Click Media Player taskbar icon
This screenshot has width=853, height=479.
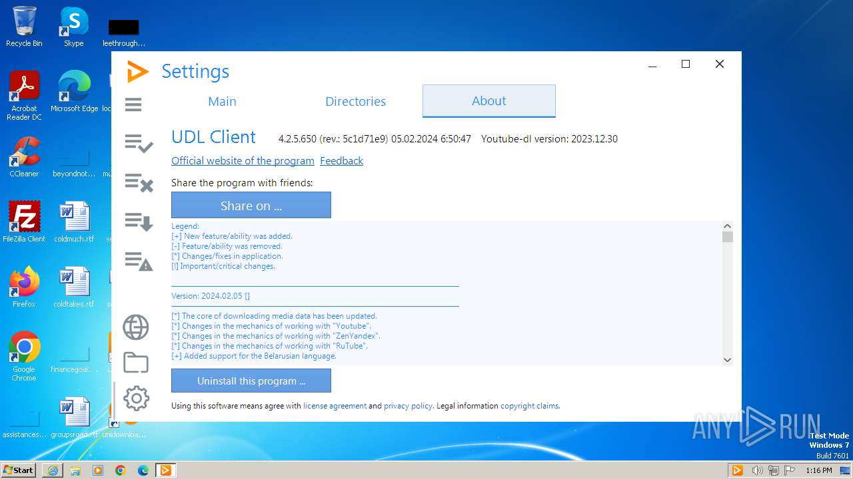[x=98, y=470]
